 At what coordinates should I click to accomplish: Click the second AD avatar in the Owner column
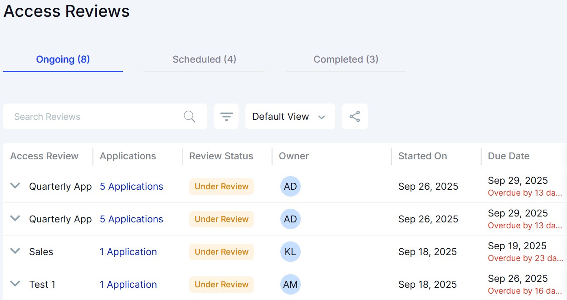(290, 219)
